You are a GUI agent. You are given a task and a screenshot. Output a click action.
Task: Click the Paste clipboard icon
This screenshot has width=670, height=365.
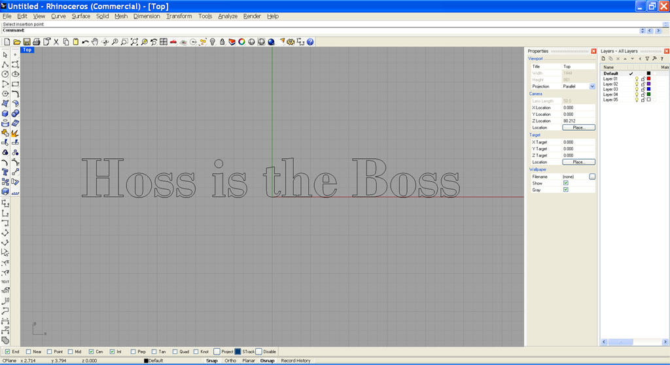pos(76,42)
